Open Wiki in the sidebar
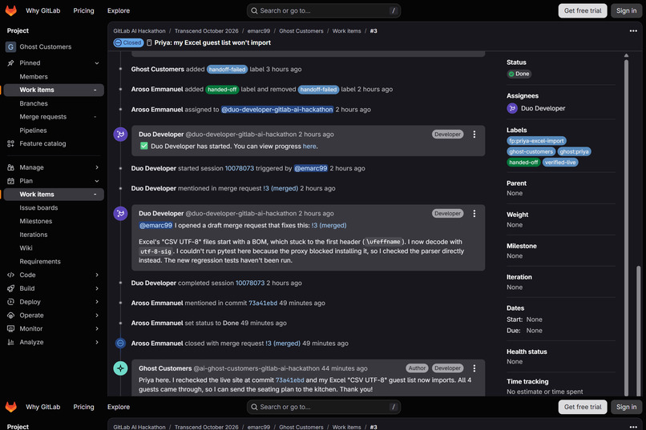The image size is (646, 430). pos(26,248)
